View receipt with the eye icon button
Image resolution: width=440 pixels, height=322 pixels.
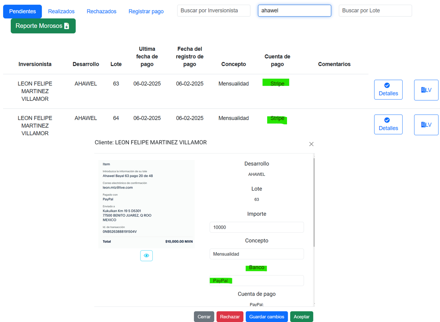click(146, 256)
